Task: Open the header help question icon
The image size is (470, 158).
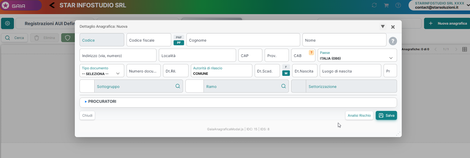Action: tap(398, 5)
